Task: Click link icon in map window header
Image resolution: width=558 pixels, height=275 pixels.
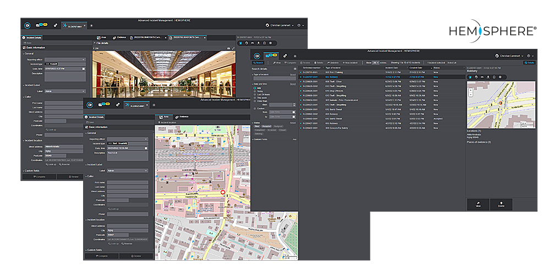Action: coord(118,105)
